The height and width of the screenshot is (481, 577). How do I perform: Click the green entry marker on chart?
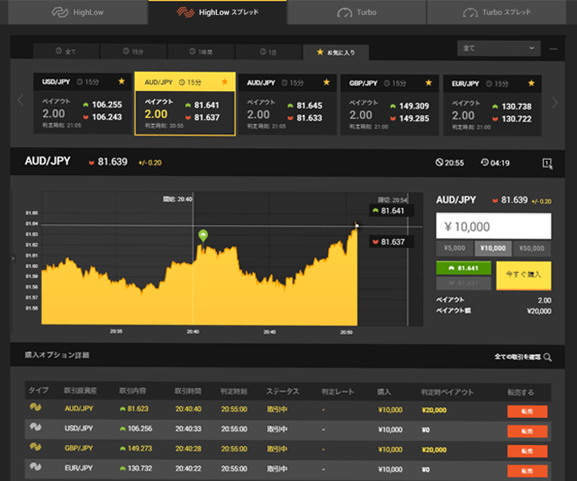pos(203,234)
